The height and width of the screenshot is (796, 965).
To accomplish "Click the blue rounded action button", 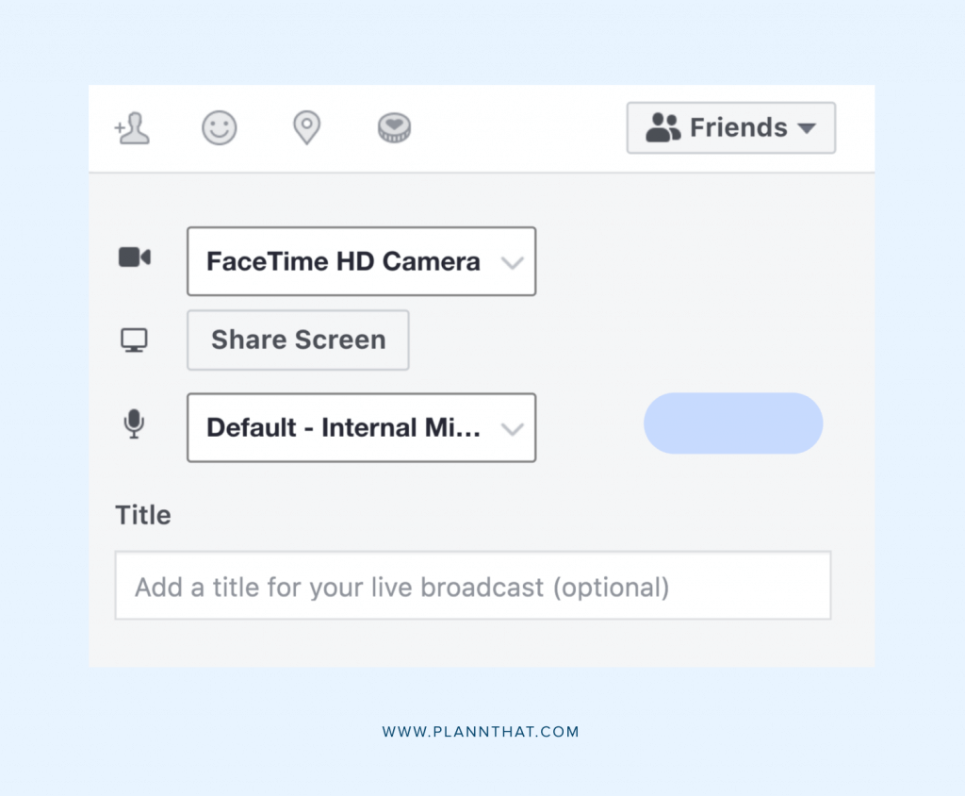I will click(x=733, y=423).
